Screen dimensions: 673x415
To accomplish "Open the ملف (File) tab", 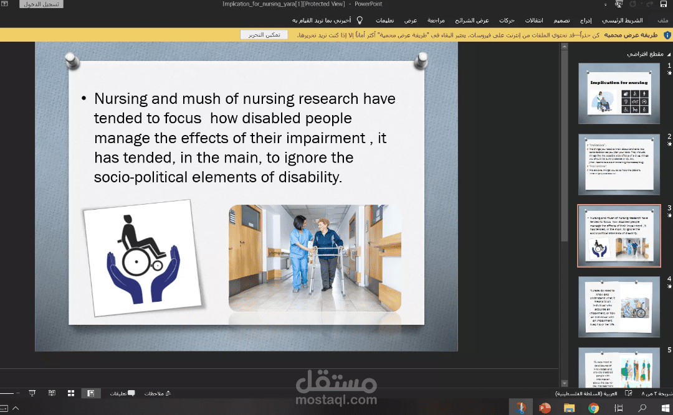I will click(662, 20).
